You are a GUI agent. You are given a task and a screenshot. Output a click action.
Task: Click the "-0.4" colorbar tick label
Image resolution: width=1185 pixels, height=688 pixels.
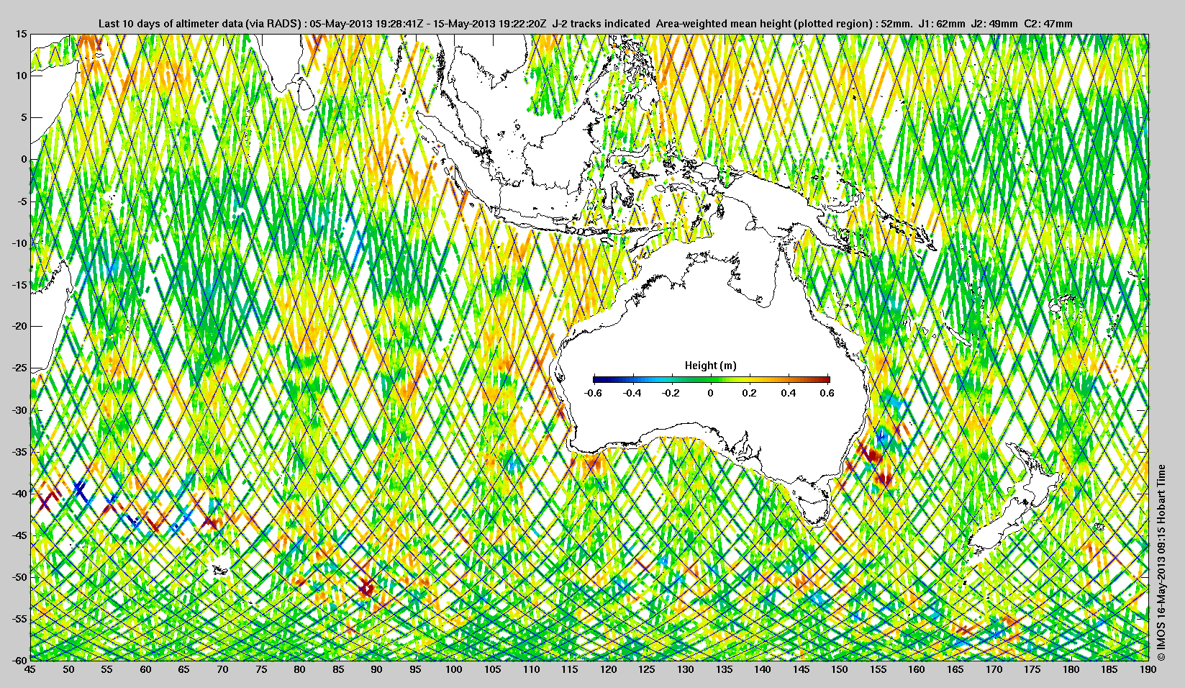click(x=632, y=393)
